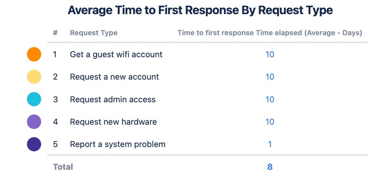Open the value 10 for guest wifi account
The image size is (392, 175).
[x=270, y=54]
